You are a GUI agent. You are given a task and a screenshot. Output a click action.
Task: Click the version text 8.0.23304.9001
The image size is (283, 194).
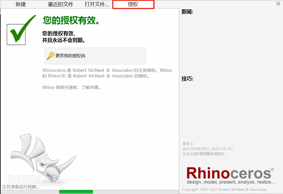tap(208, 149)
